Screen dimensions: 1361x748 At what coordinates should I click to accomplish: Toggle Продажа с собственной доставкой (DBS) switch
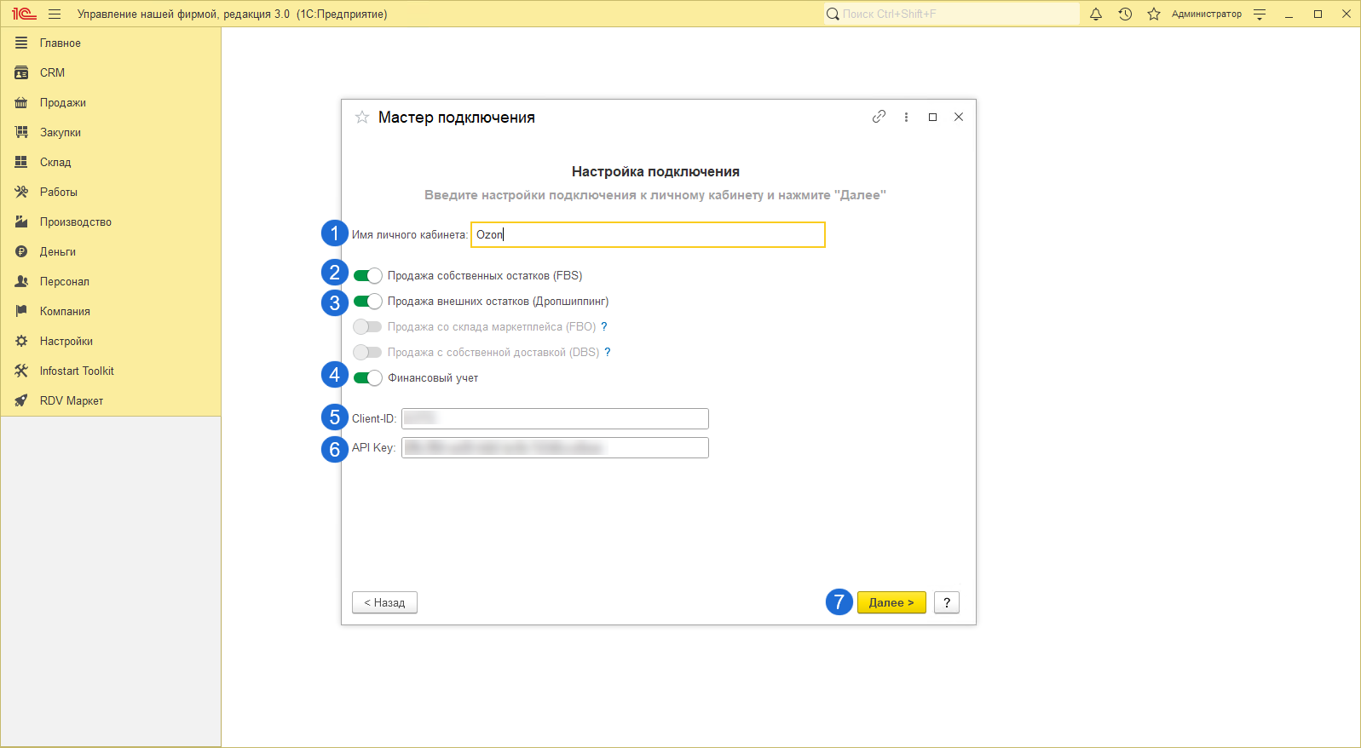pos(367,352)
